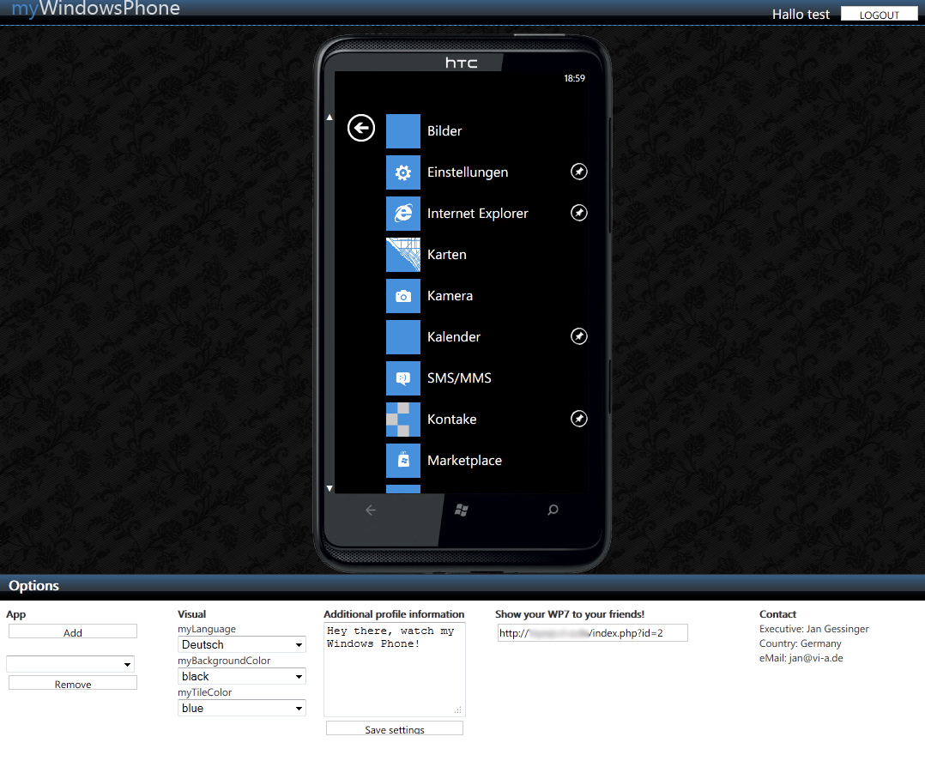Click the app list scroll down arrow
This screenshot has width=925, height=773.
click(329, 488)
